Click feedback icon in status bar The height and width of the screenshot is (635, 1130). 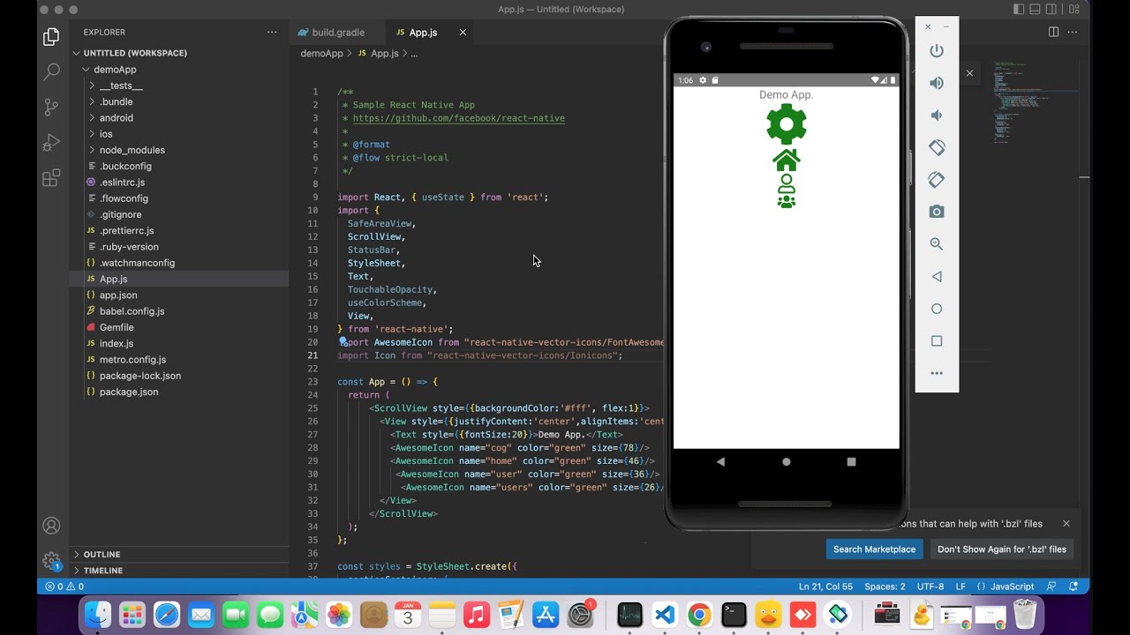coord(1051,586)
